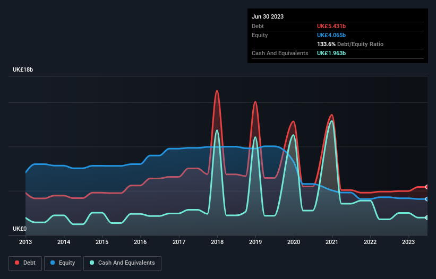Viewport: 436px width, 279px height.
Task: Click the red Debt legend dot
Action: (17, 263)
